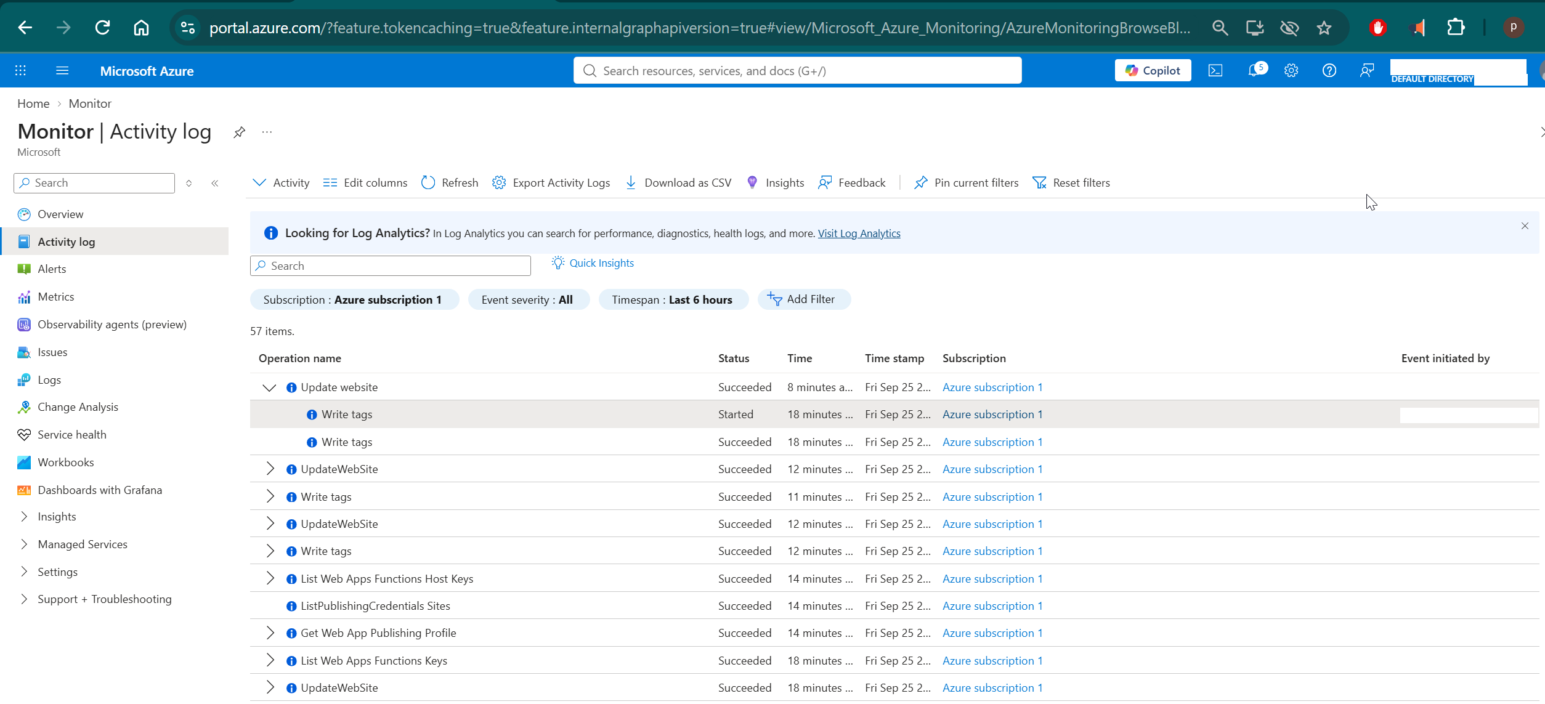
Task: Pin the Activity log blade
Action: (x=239, y=132)
